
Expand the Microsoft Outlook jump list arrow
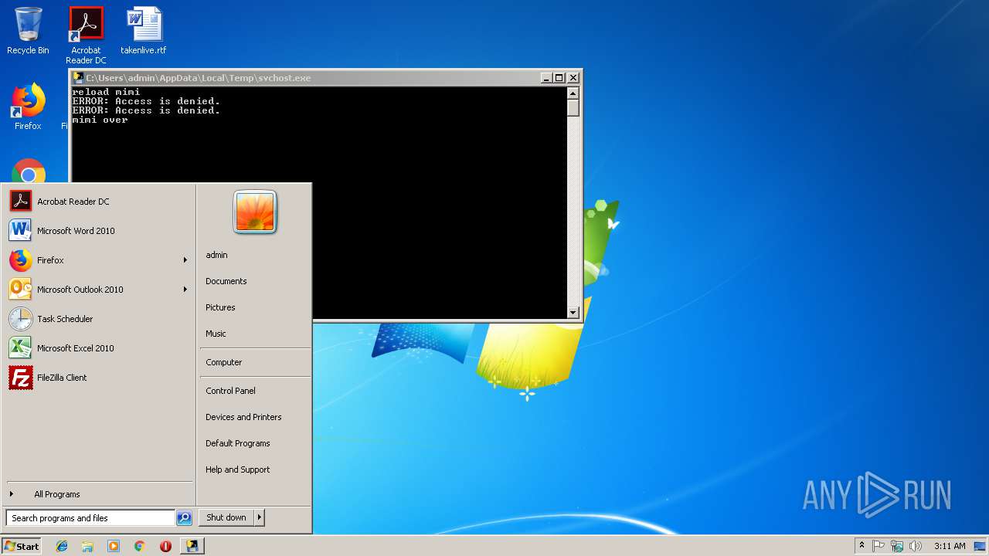(185, 290)
